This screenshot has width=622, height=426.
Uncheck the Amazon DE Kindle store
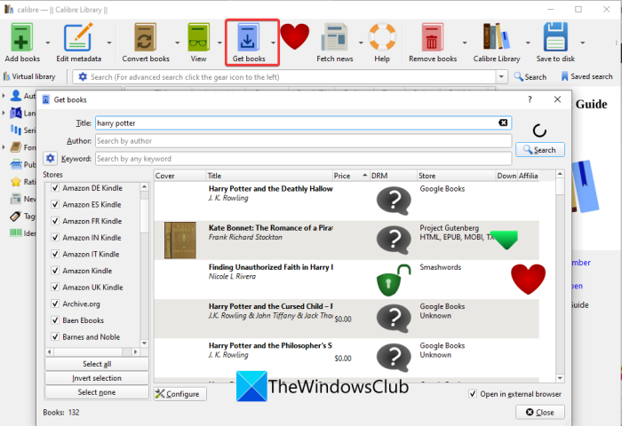pyautogui.click(x=55, y=188)
